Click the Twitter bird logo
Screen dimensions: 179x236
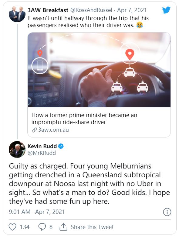(166, 10)
